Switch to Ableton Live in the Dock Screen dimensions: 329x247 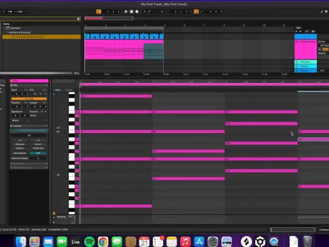pyautogui.click(x=75, y=242)
